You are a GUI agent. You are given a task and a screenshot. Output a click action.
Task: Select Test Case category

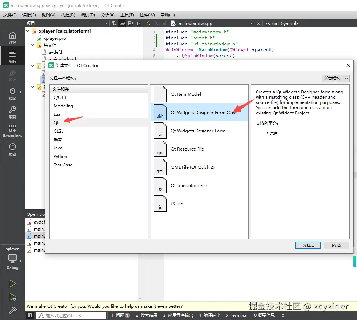click(99, 165)
